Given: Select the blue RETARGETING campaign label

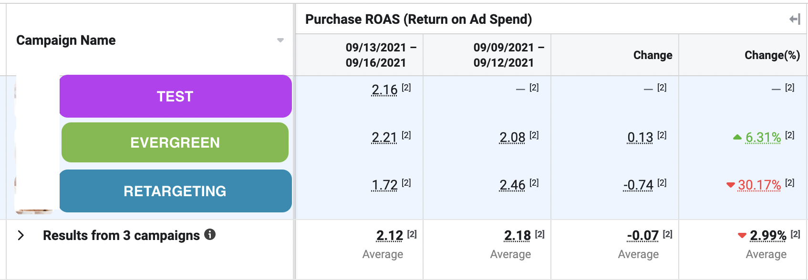Looking at the screenshot, I should pyautogui.click(x=175, y=191).
